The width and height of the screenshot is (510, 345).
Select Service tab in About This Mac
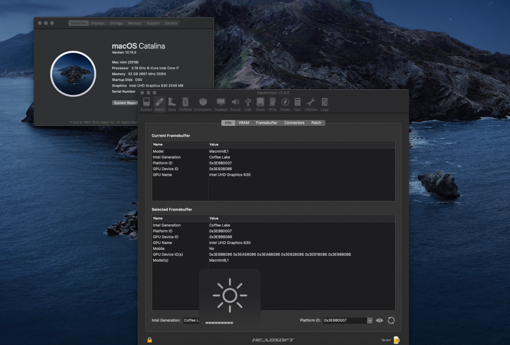pyautogui.click(x=171, y=23)
